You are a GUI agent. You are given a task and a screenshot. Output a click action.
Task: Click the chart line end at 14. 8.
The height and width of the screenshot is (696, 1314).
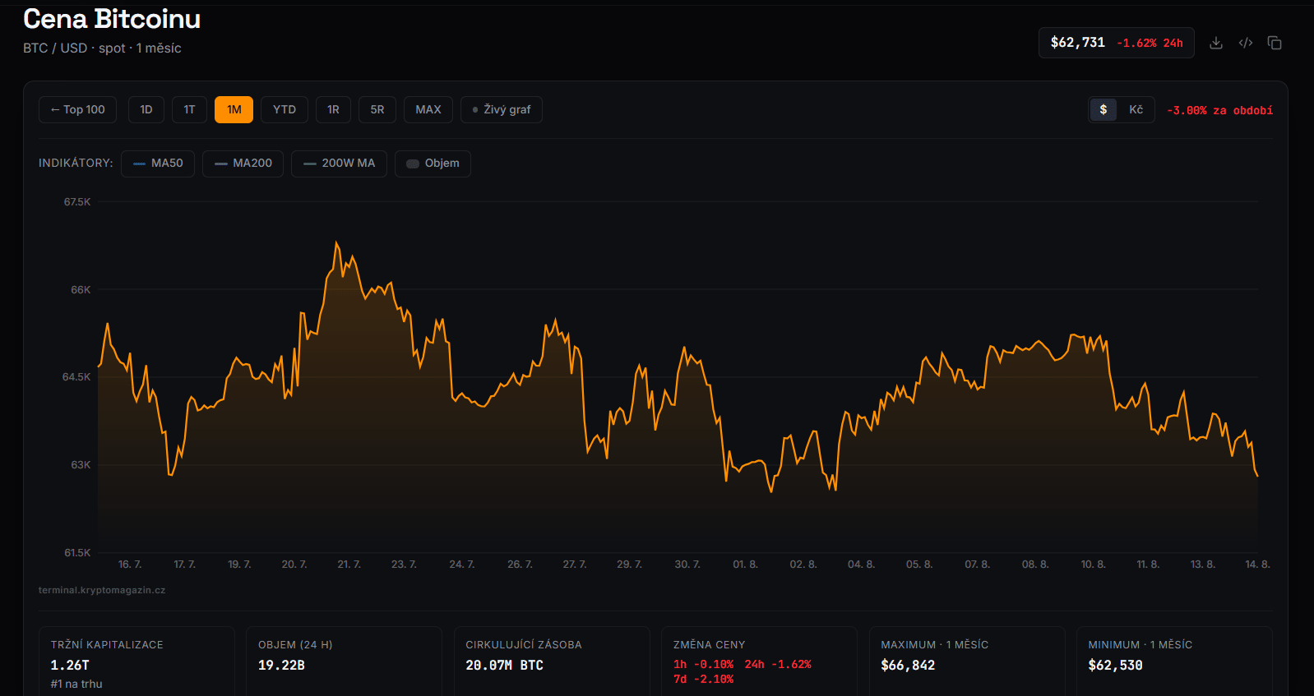click(1257, 475)
